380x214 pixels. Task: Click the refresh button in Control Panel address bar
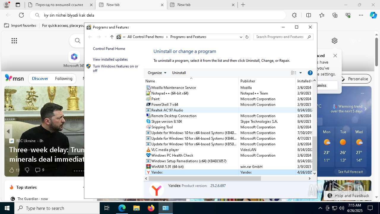pos(247,37)
